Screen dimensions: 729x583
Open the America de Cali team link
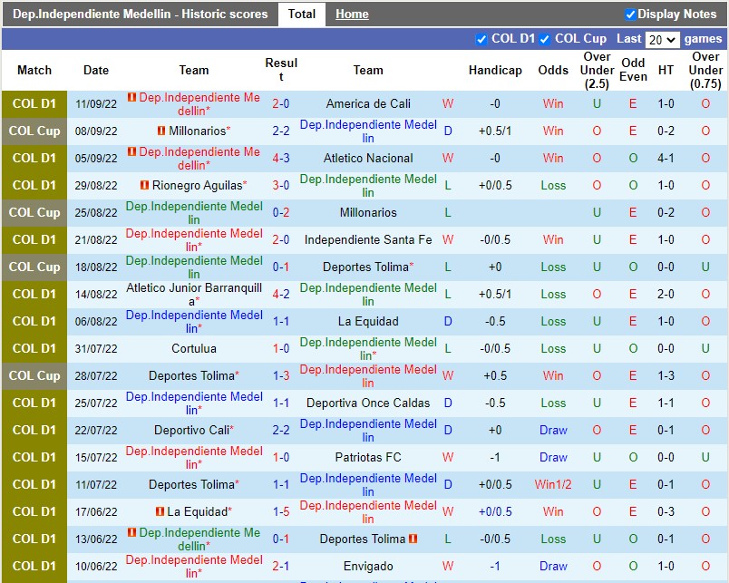[x=367, y=103]
